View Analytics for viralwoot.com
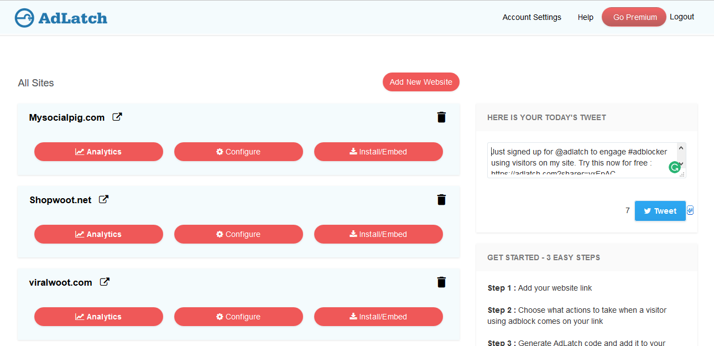Image resolution: width=714 pixels, height=346 pixels. (x=98, y=317)
